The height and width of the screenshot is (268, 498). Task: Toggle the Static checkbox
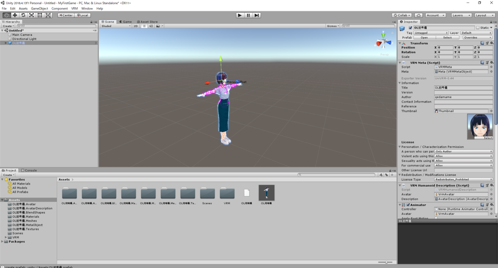pyautogui.click(x=478, y=28)
